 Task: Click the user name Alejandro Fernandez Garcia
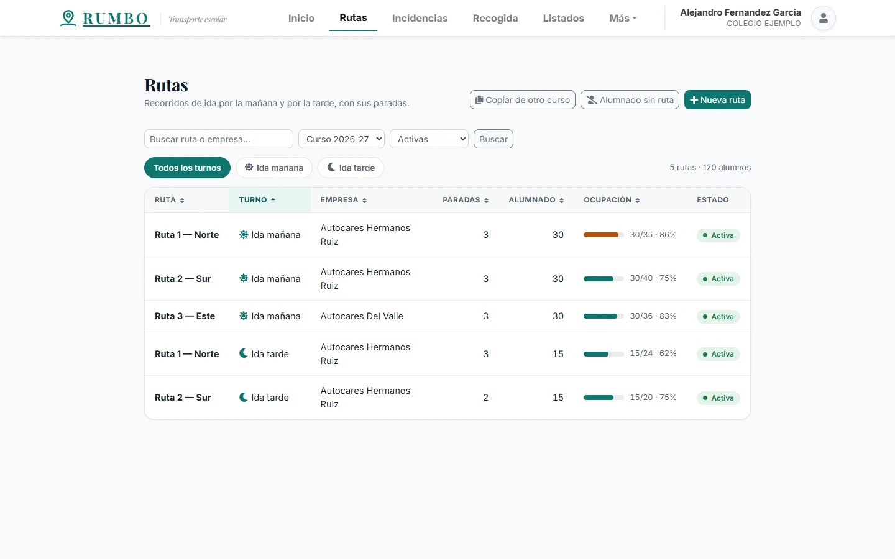click(740, 12)
